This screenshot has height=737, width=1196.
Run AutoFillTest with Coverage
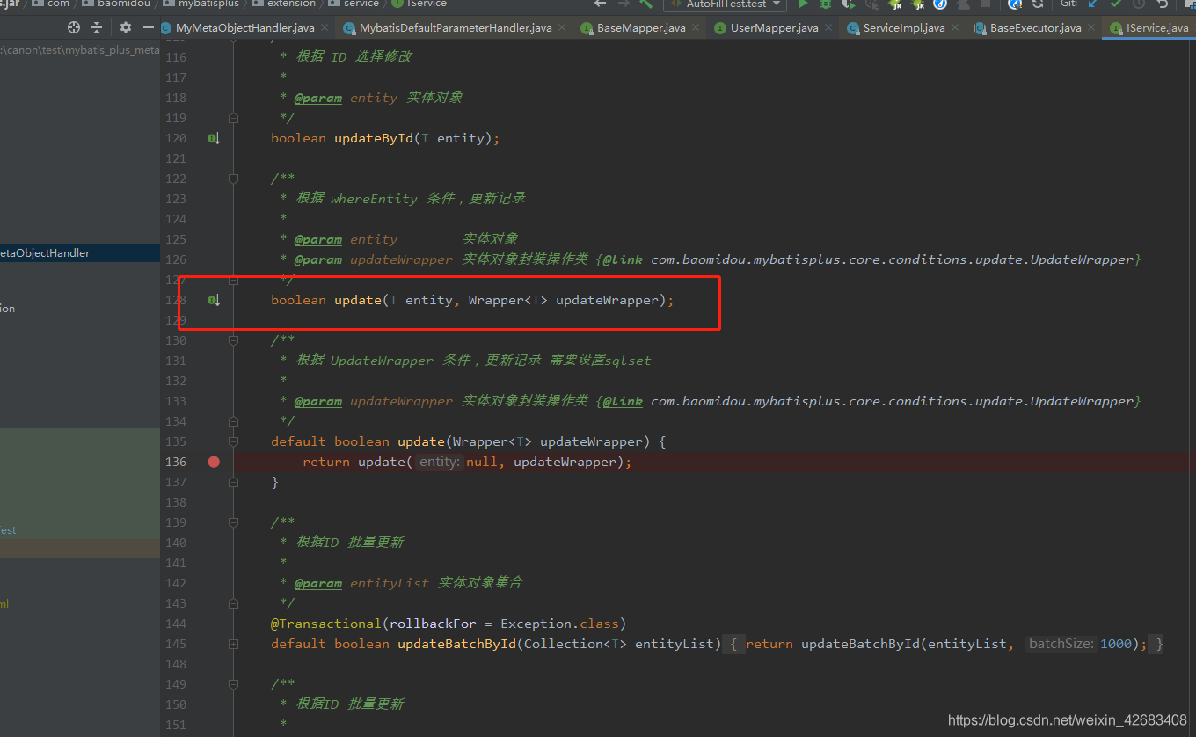coord(848,5)
